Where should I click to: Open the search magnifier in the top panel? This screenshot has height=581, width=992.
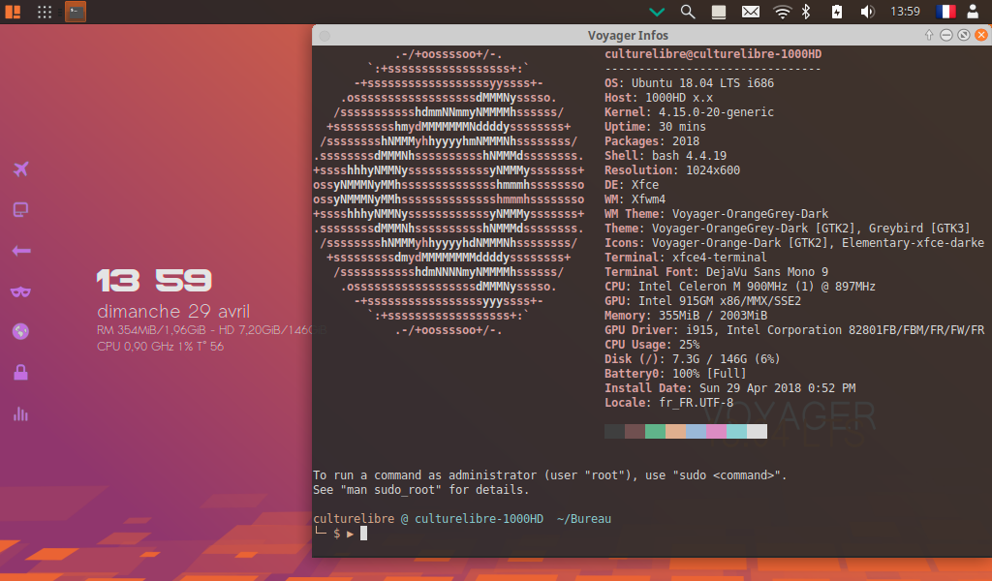point(688,12)
